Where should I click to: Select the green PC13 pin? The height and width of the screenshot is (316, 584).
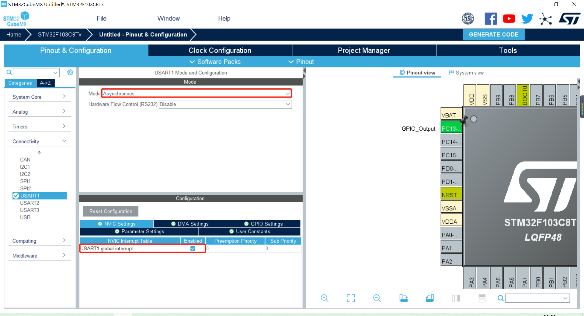451,129
